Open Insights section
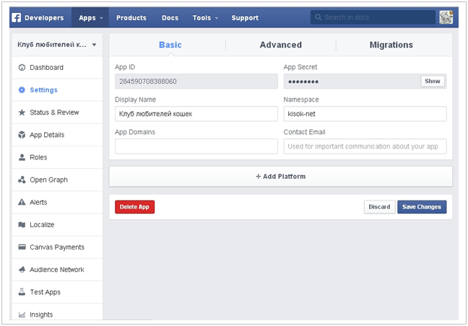 point(57,313)
